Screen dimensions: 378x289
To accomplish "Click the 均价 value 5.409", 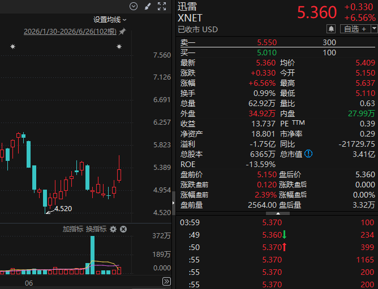I will coord(365,63).
